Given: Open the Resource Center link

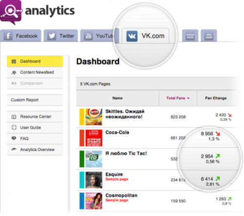Looking at the screenshot, I should 35,117.
